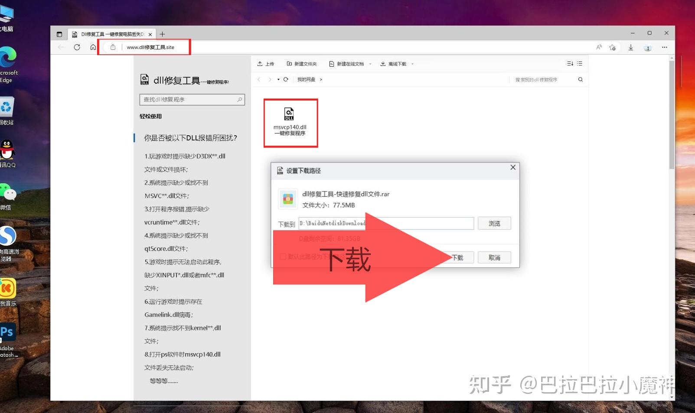
Task: Click the browser profile avatar icon
Action: pos(648,48)
